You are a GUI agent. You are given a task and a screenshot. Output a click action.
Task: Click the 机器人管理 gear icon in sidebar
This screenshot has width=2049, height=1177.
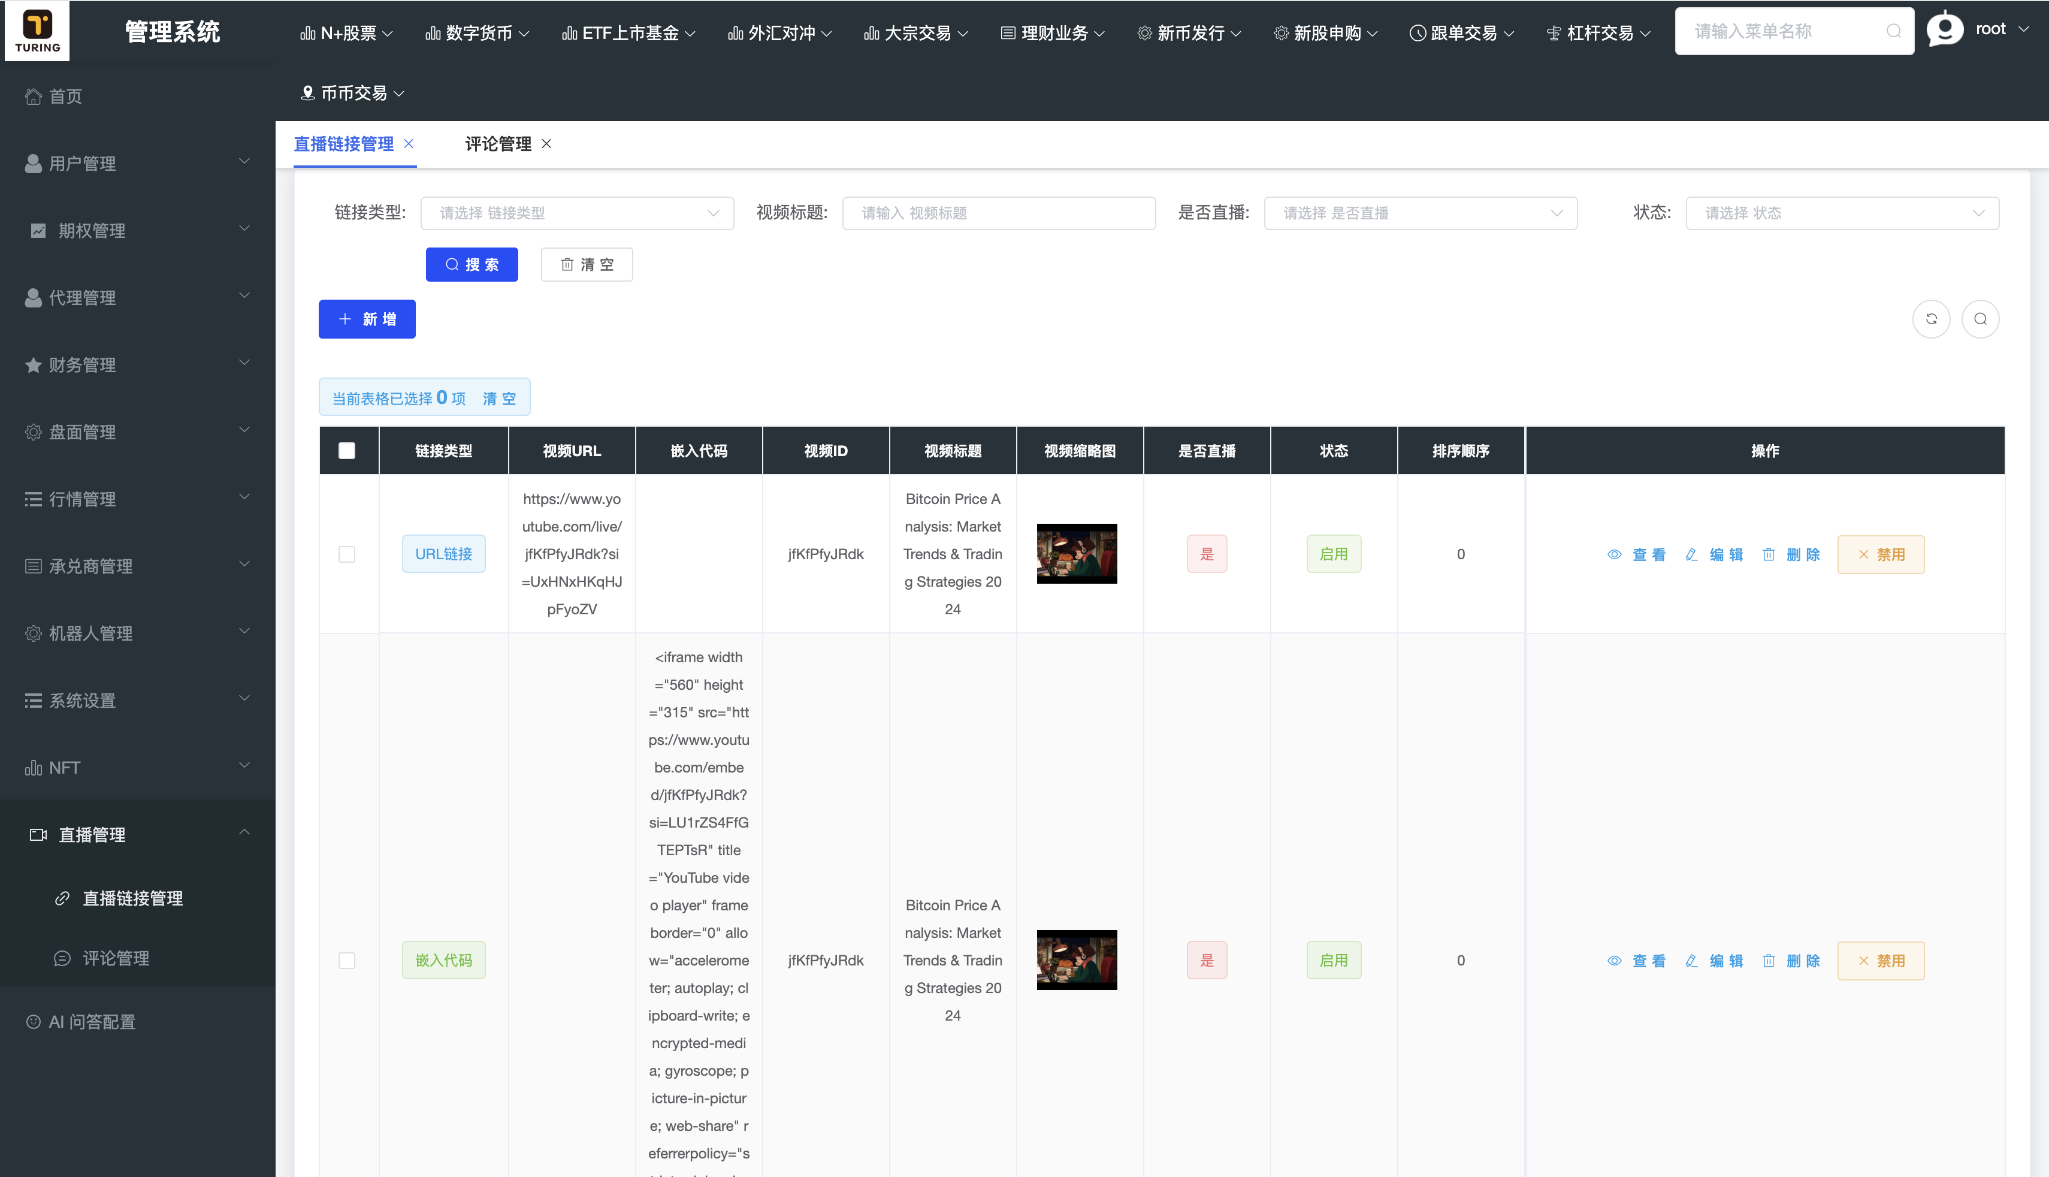pos(33,634)
